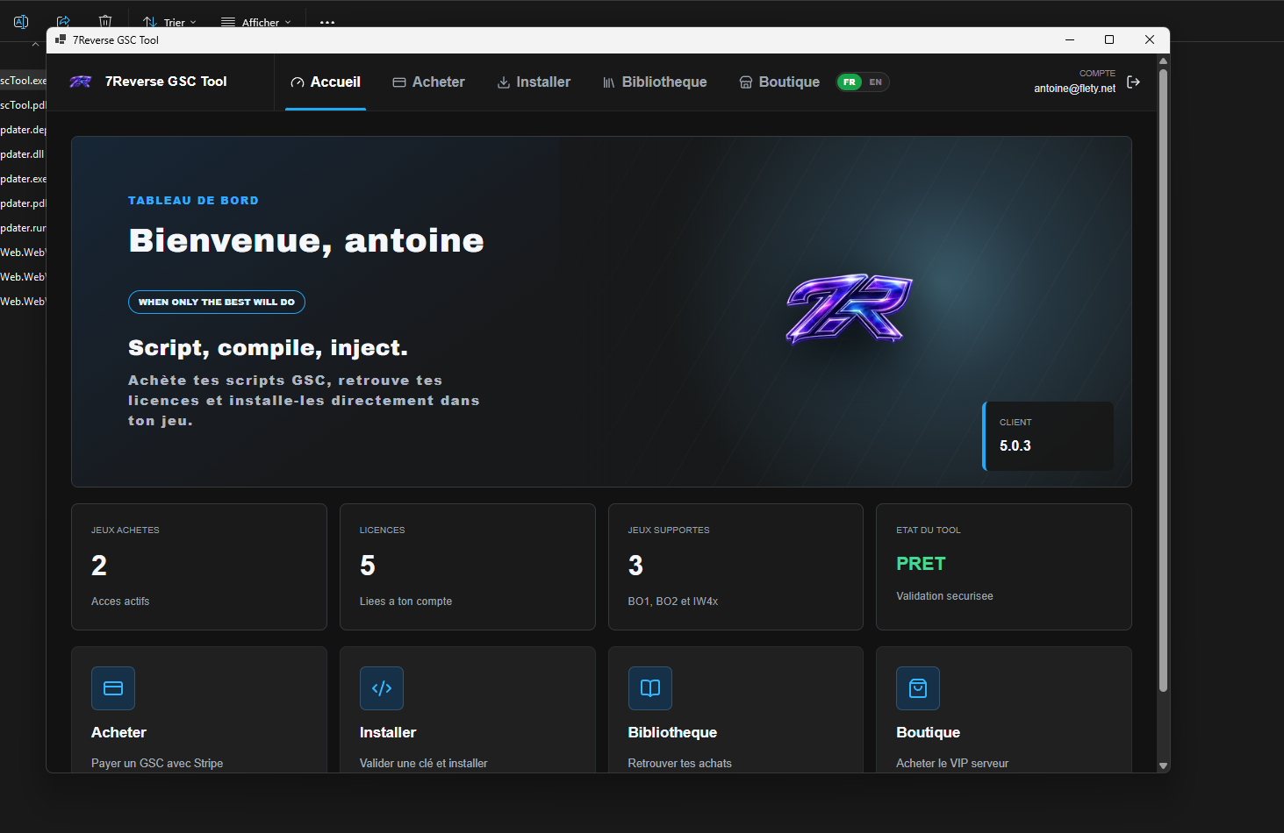This screenshot has height=833, width=1284.
Task: Click the WHEN ONLY THE BEST WILL DO badge
Action: [217, 302]
